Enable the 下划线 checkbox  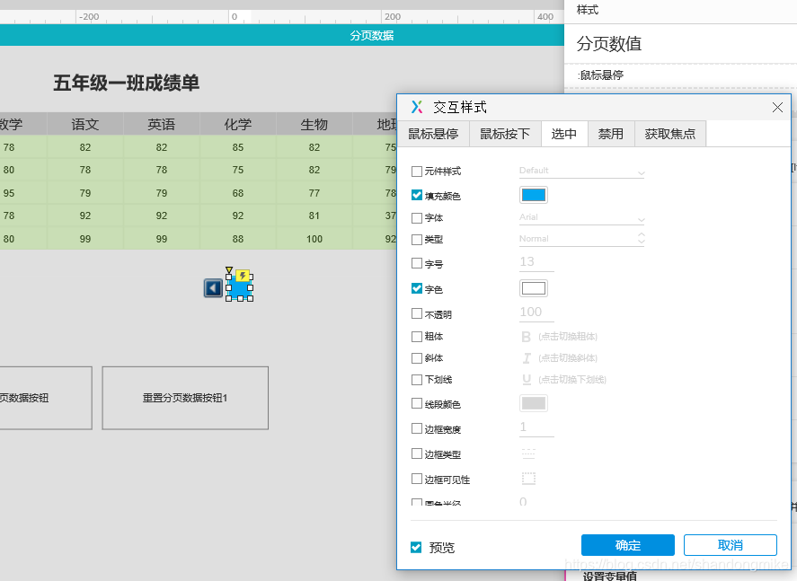click(417, 379)
